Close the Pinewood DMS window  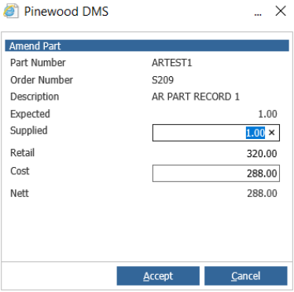point(281,11)
